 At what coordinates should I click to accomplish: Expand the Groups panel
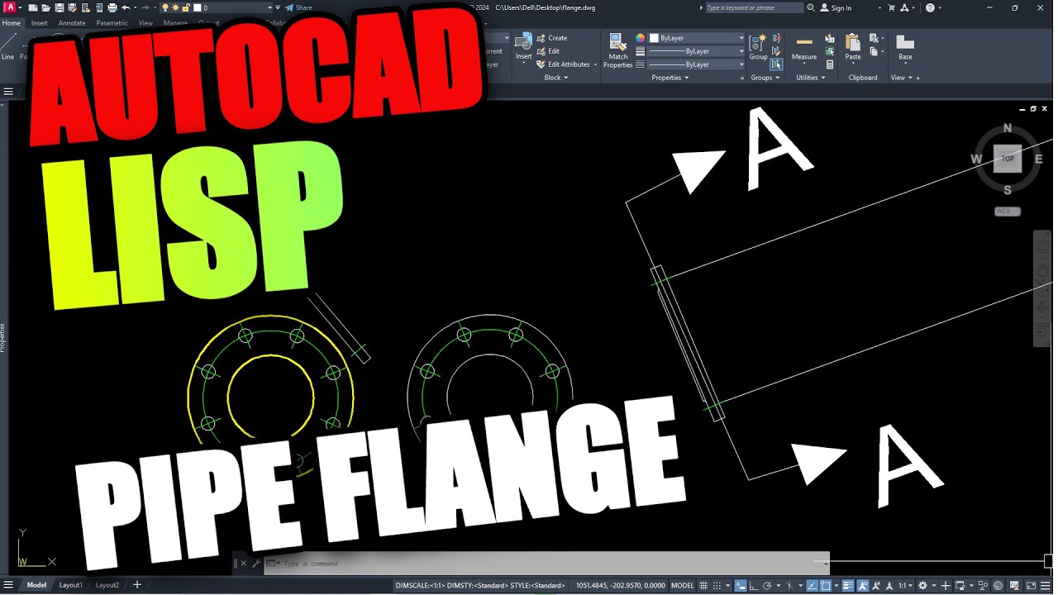coord(765,78)
